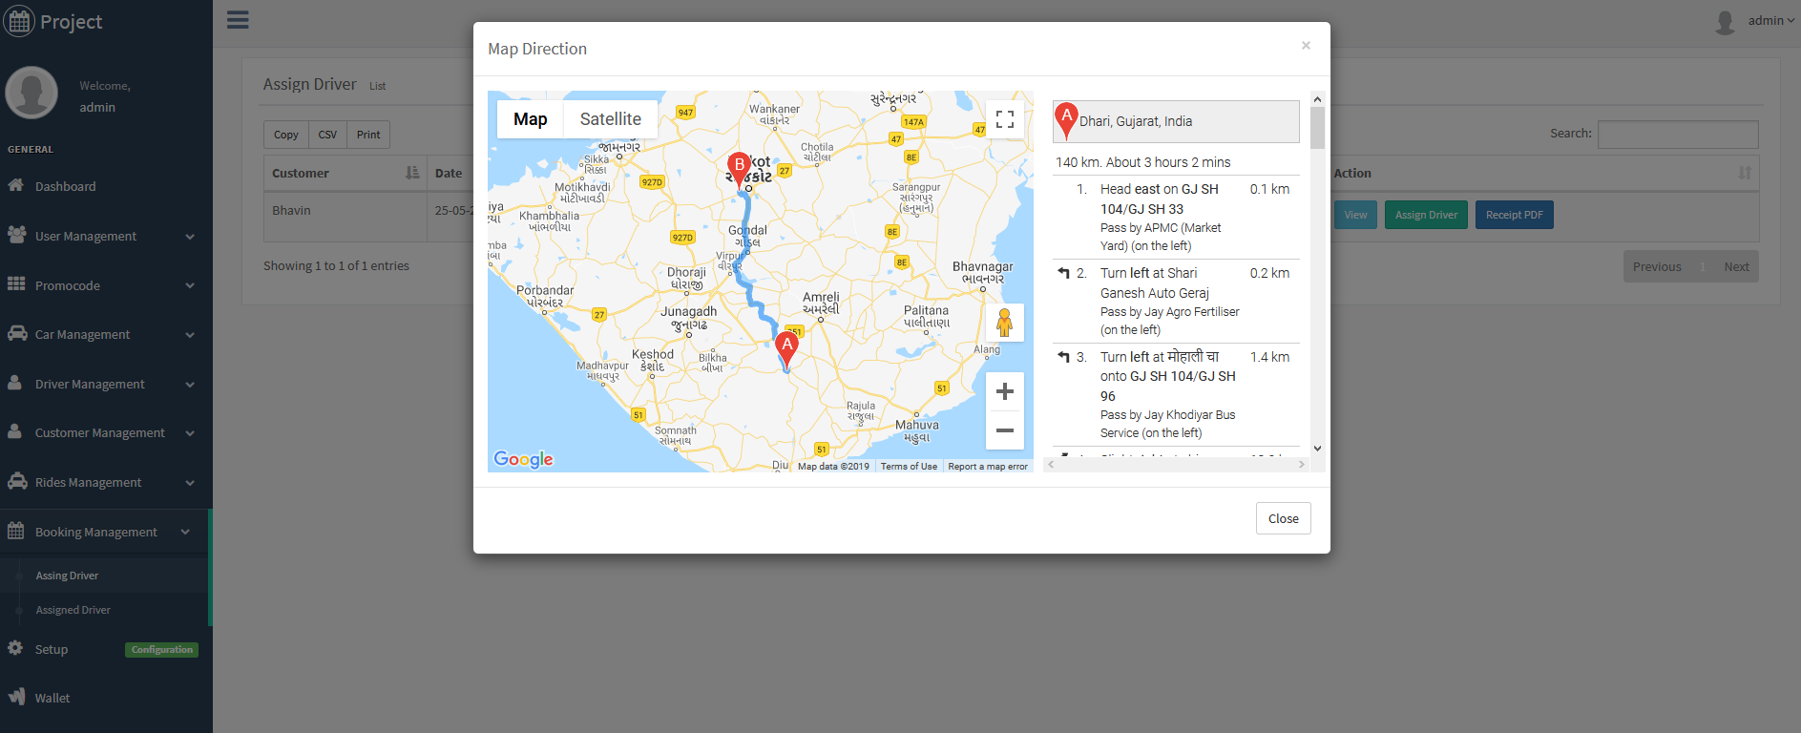
Task: Zoom out on the map
Action: pyautogui.click(x=1005, y=430)
